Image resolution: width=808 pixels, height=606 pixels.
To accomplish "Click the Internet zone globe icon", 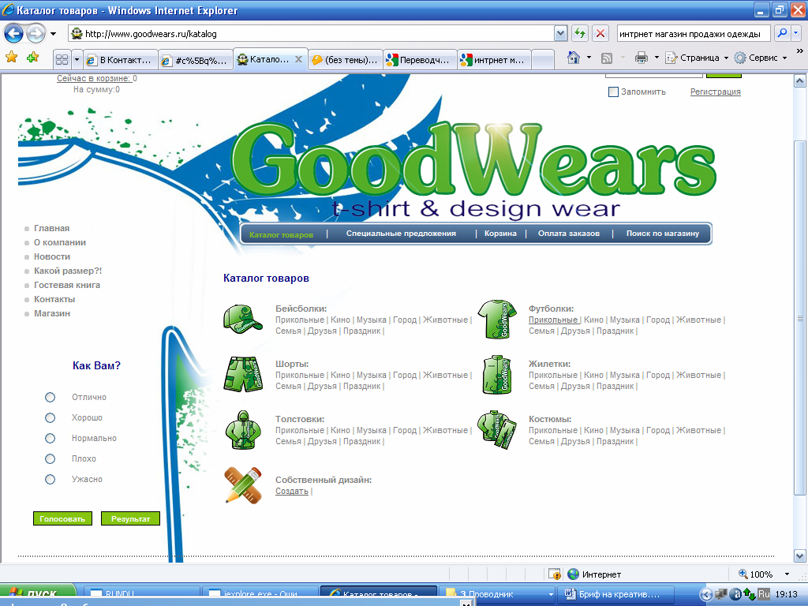I will (573, 574).
